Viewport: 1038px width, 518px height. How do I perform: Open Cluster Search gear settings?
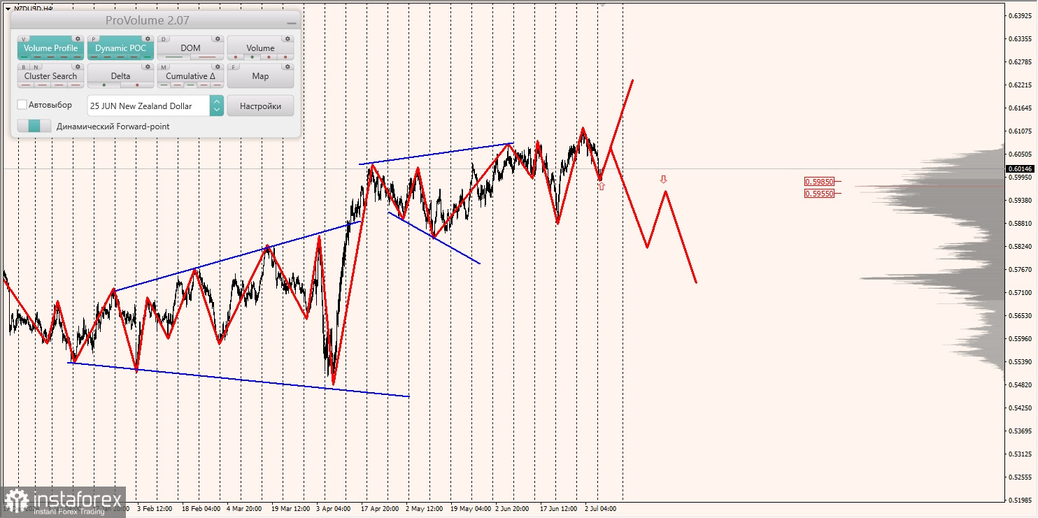click(78, 67)
